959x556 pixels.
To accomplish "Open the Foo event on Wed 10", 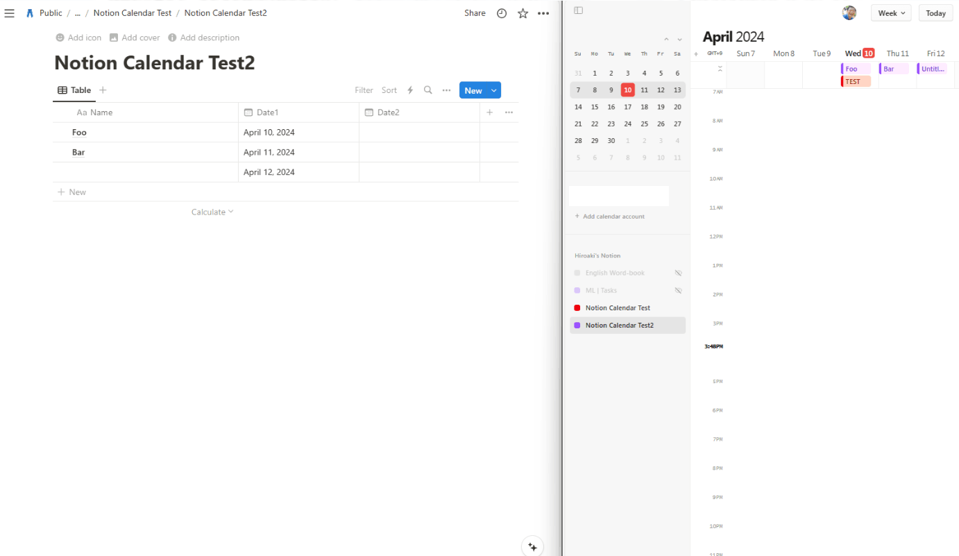I will click(856, 69).
